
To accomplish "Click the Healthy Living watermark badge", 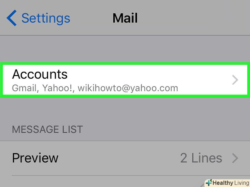I will pyautogui.click(x=227, y=183).
